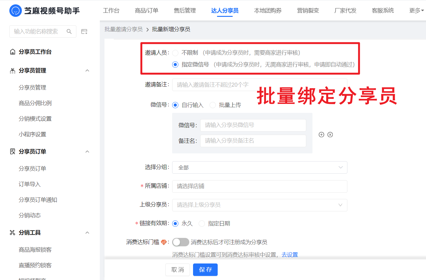Collapse the 分享员订单 section chevron
Image resolution: width=426 pixels, height=280 pixels.
pos(87,152)
